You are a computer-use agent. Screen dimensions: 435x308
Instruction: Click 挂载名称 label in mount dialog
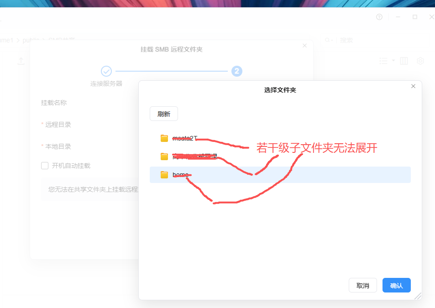click(x=54, y=103)
